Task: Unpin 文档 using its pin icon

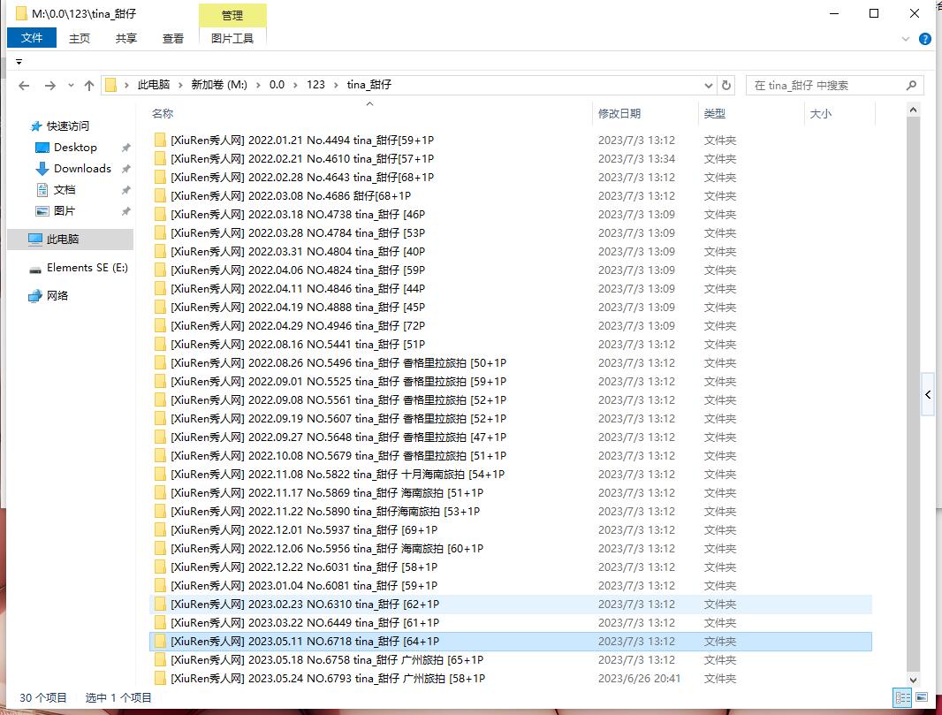Action: pyautogui.click(x=125, y=190)
